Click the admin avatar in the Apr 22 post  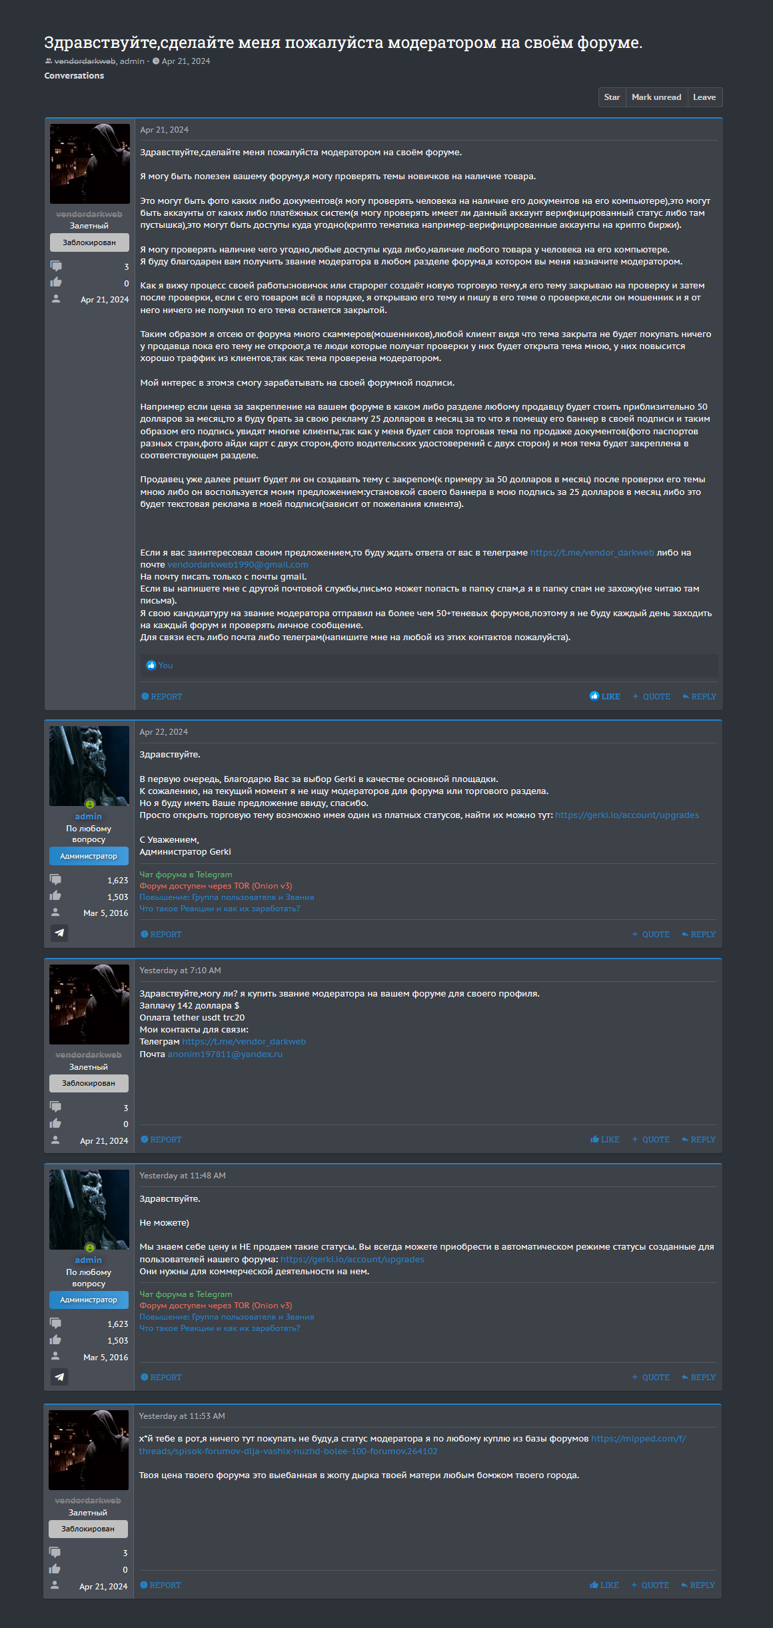pyautogui.click(x=89, y=766)
